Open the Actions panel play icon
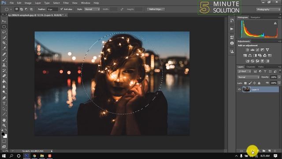Viewport: 282px width, 159px height. click(x=232, y=29)
